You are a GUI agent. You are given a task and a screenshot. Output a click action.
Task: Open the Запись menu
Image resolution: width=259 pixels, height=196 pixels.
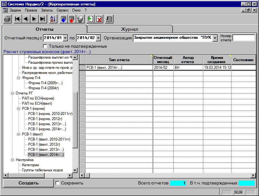(47, 10)
